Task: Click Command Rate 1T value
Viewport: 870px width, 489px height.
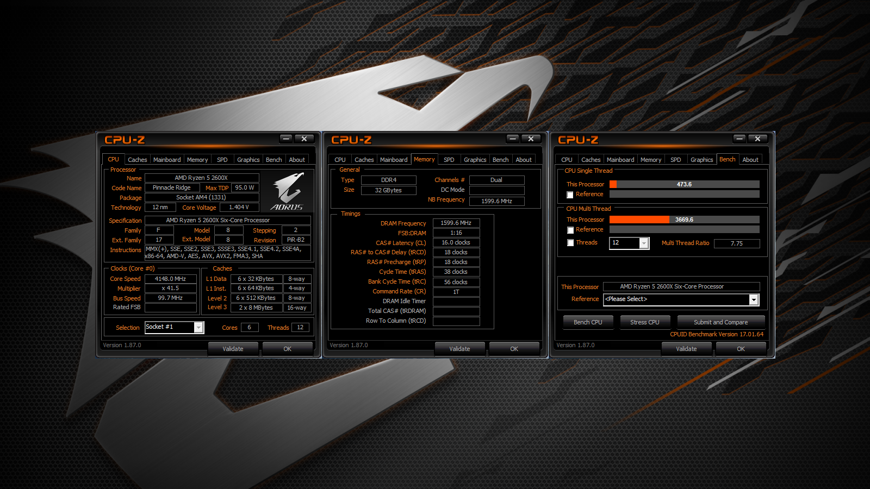Action: pos(456,292)
